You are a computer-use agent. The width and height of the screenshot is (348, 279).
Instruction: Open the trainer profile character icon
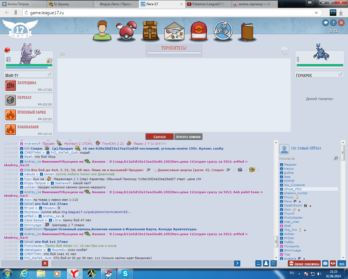click(x=102, y=31)
